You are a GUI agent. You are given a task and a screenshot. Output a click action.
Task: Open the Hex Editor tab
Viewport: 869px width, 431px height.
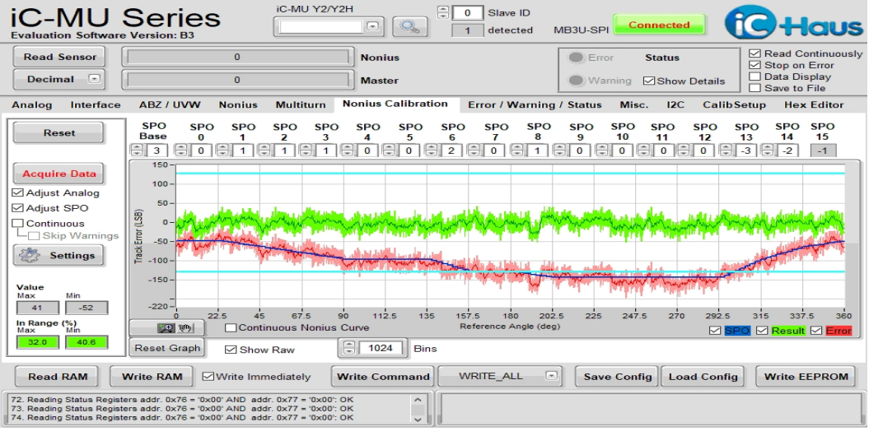[x=814, y=105]
